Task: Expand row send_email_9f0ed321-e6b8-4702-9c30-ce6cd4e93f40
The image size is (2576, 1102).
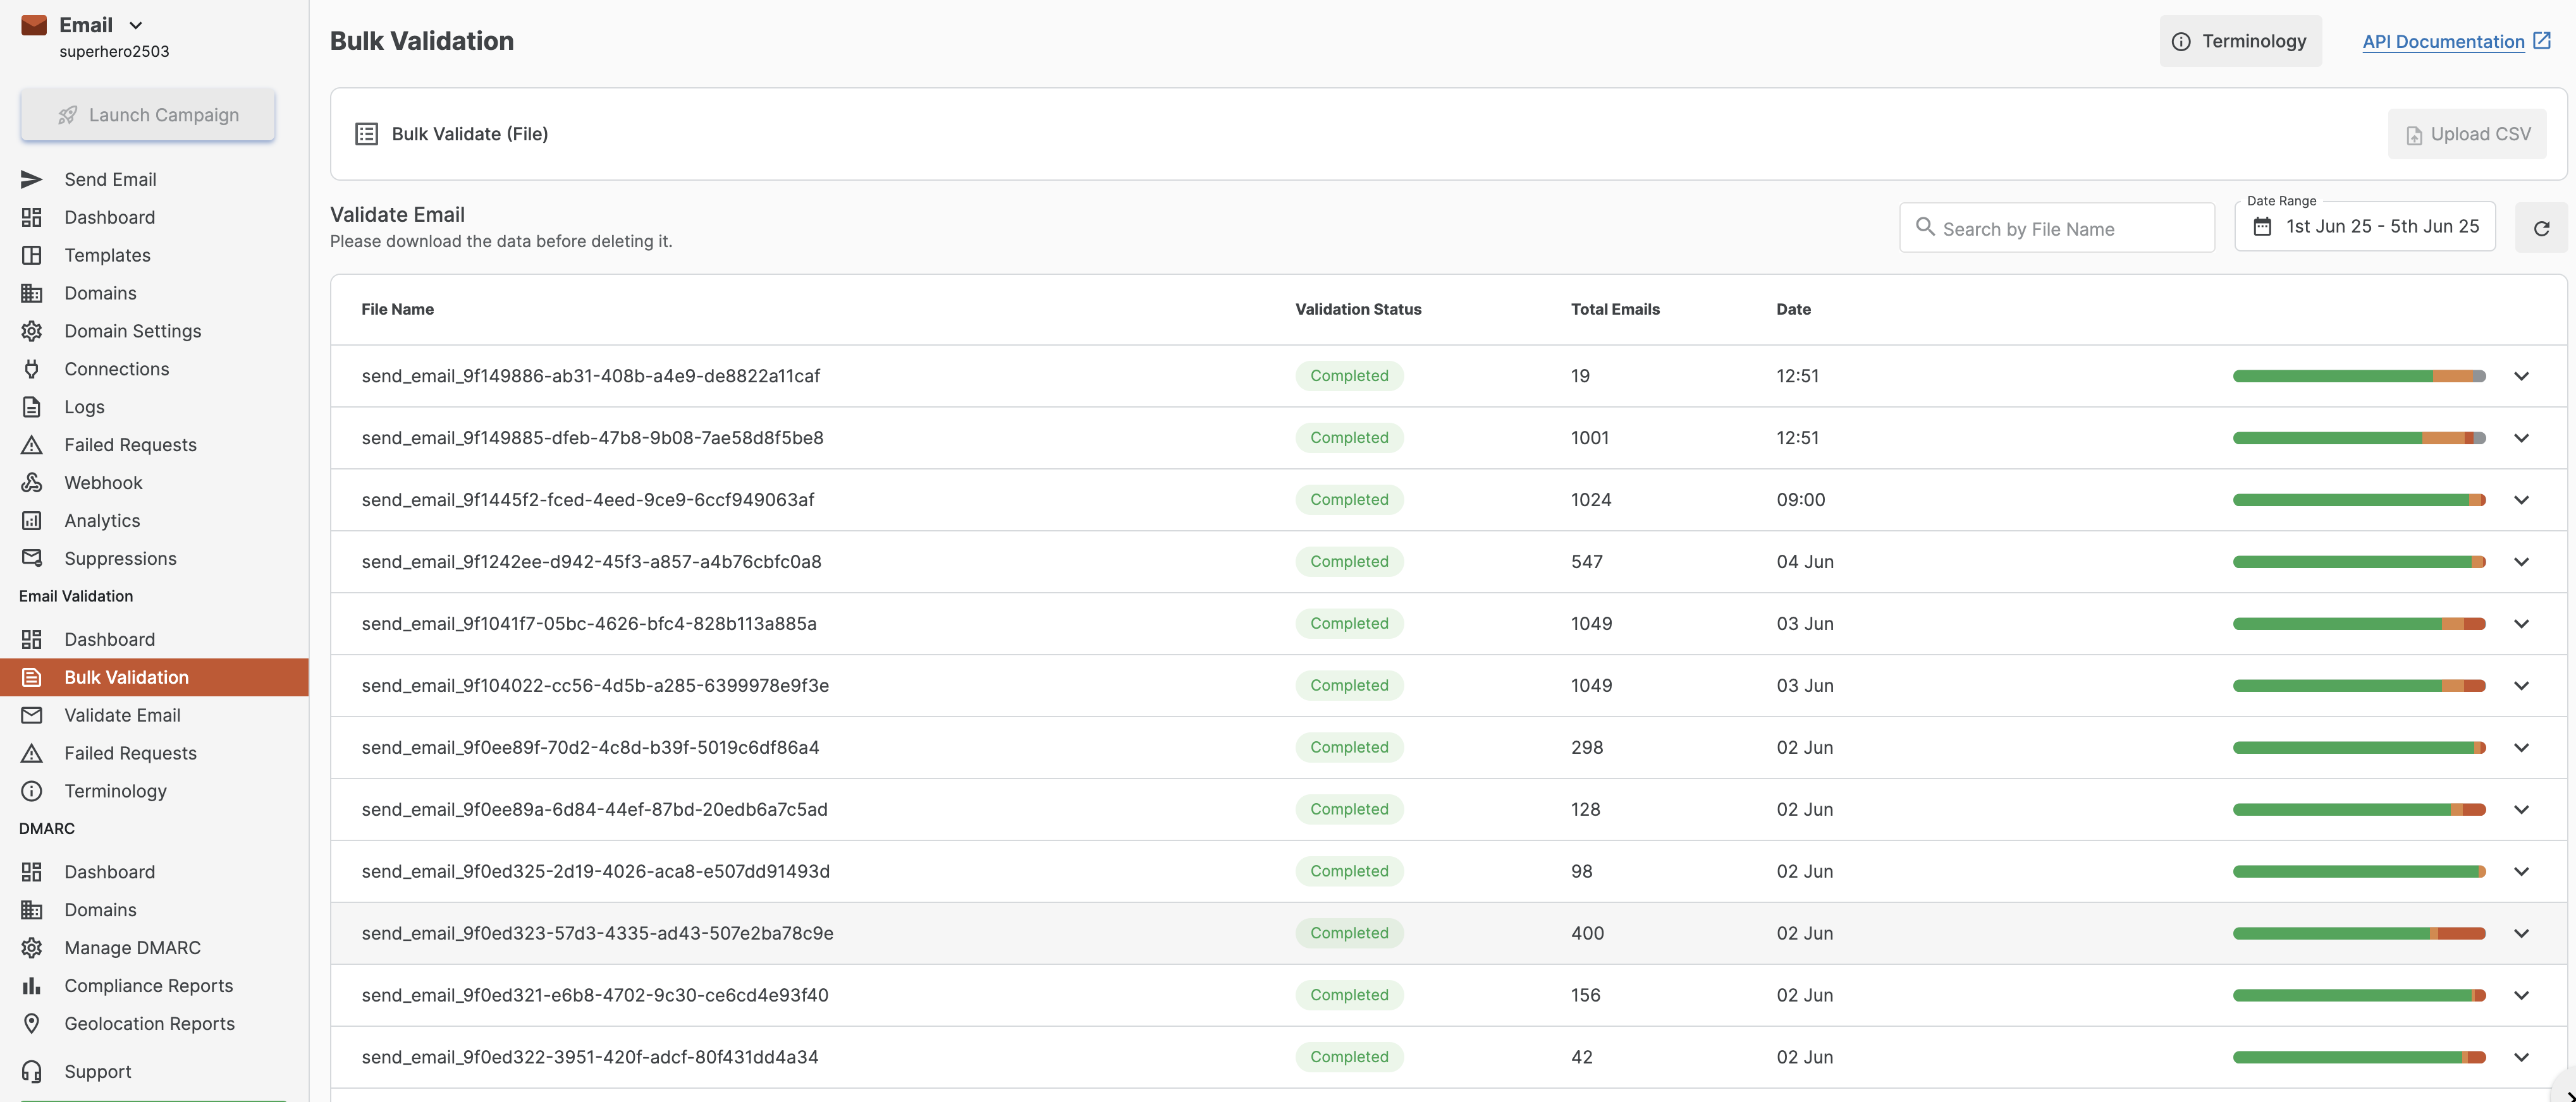Action: 2521,996
